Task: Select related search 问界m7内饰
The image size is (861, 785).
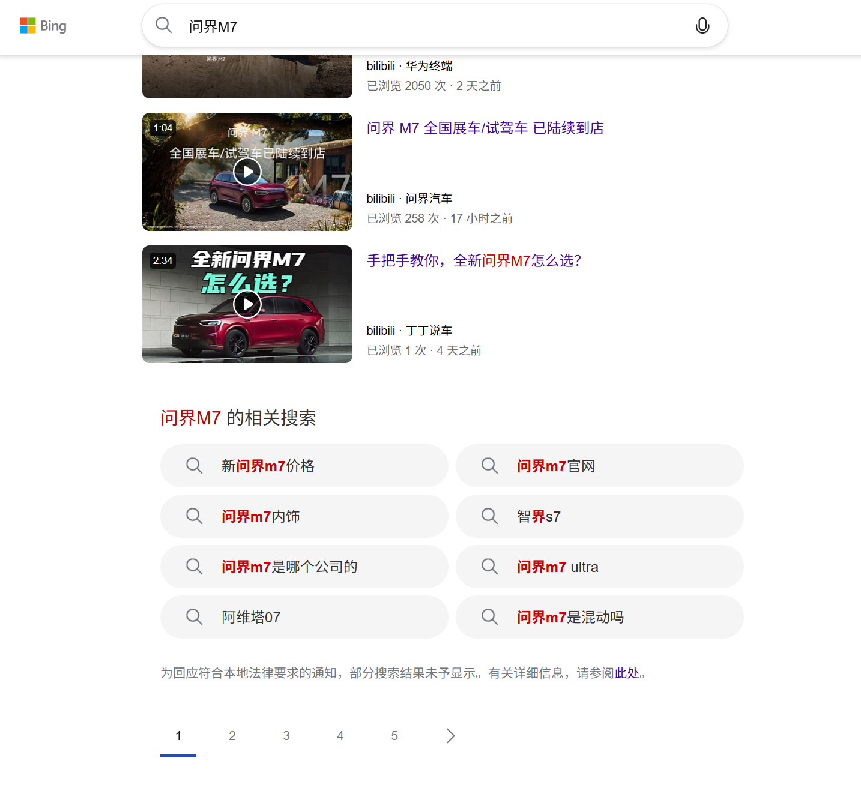Action: (x=304, y=516)
